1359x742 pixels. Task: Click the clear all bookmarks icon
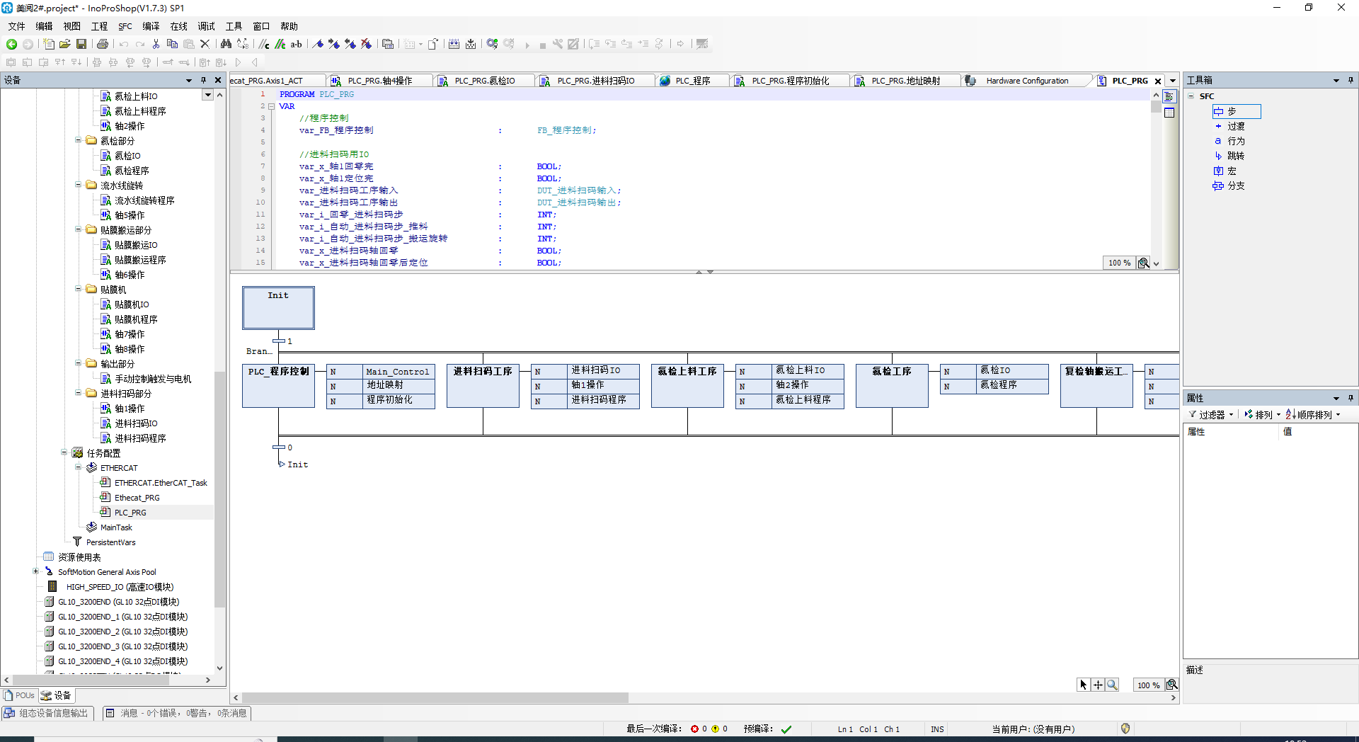click(x=367, y=44)
